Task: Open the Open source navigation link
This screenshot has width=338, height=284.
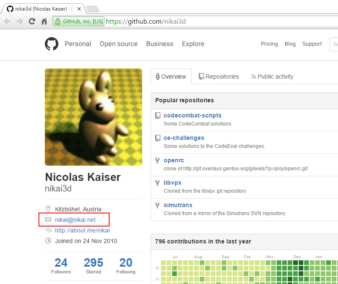Action: 118,44
